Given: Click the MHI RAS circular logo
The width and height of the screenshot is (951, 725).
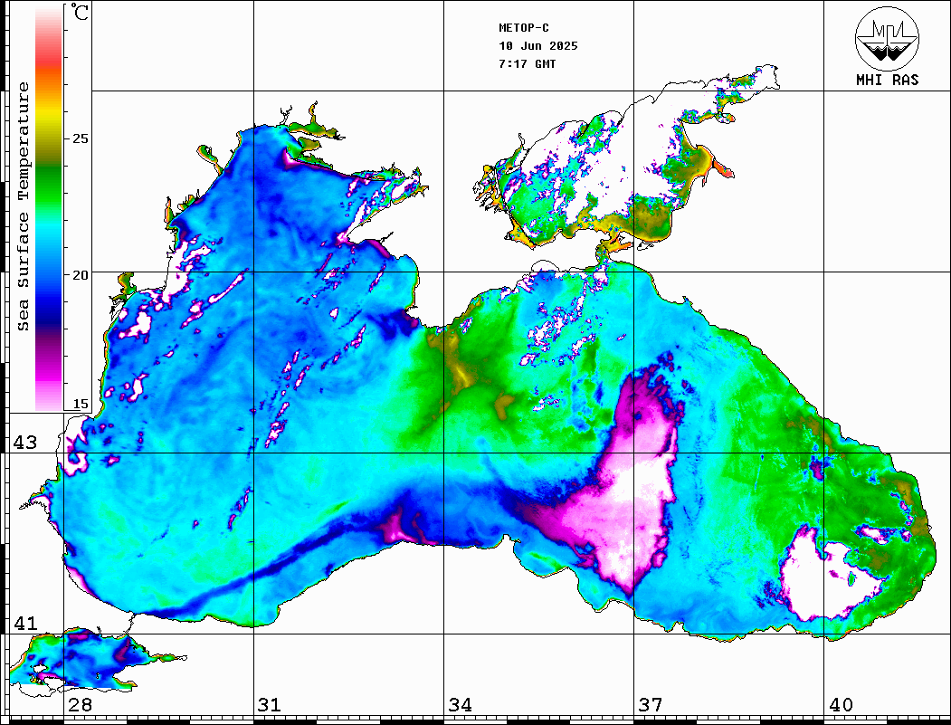Looking at the screenshot, I should click(x=888, y=38).
